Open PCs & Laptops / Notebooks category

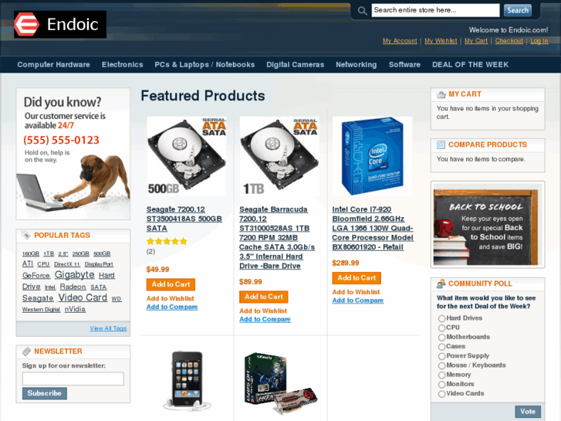pos(204,64)
